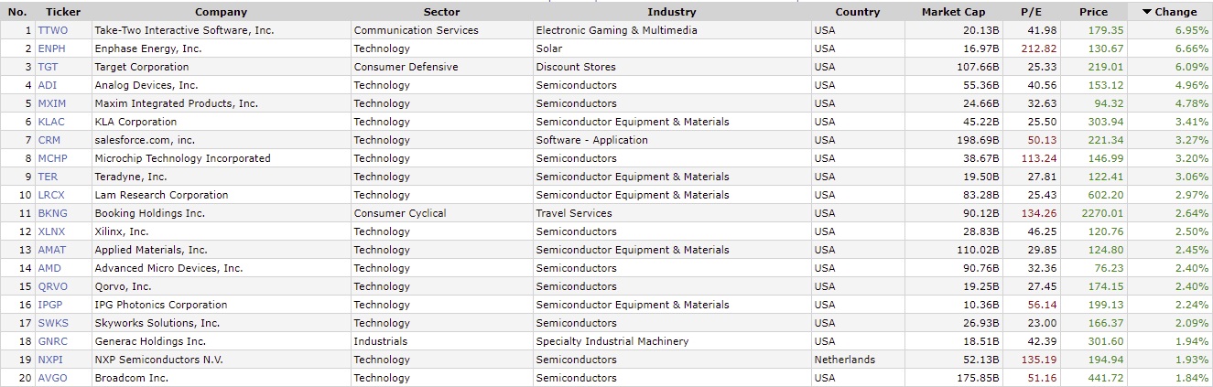Click the NXP Semiconductors N.V. company name
1213x387 pixels.
158,360
